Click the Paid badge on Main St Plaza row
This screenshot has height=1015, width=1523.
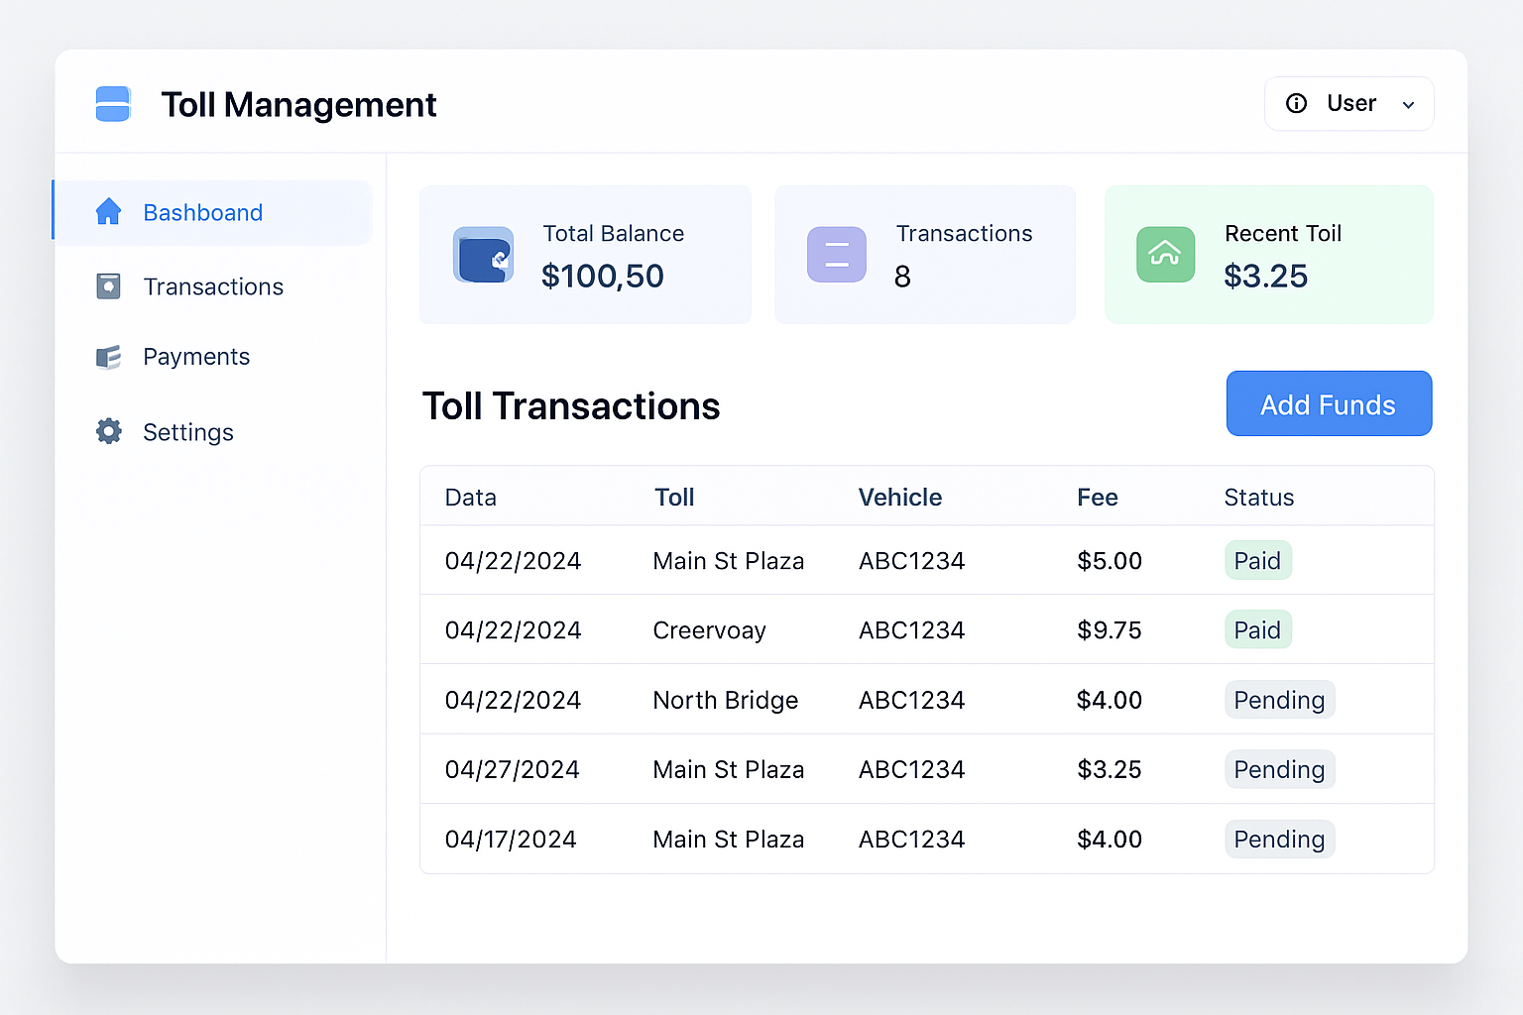(x=1257, y=560)
